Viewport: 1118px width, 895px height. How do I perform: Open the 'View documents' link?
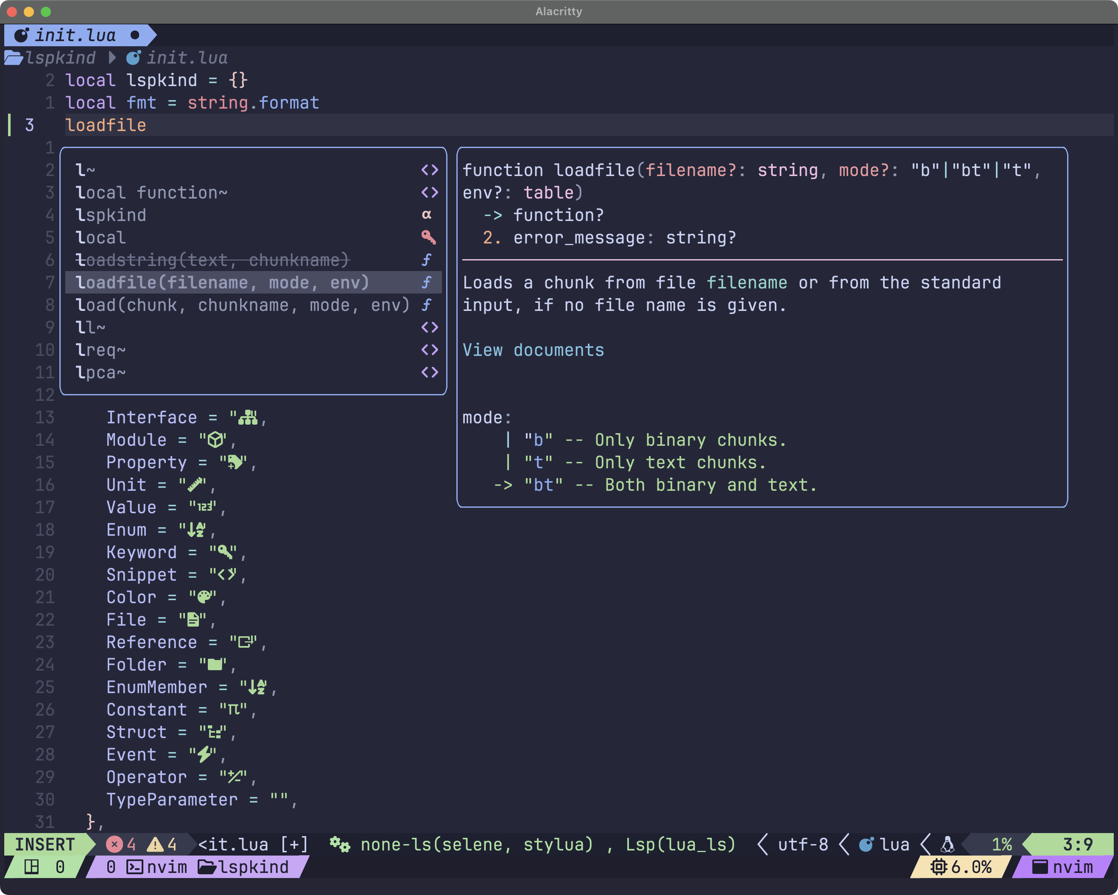click(x=533, y=350)
